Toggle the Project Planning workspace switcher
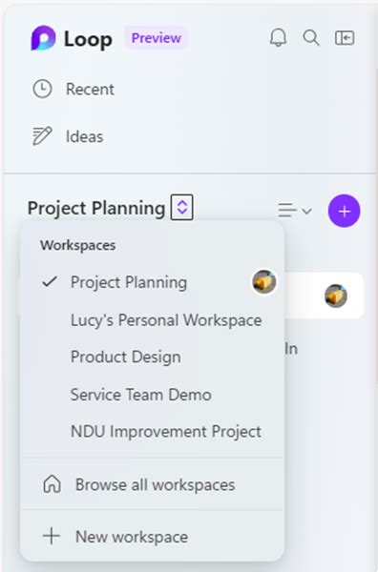378x572 pixels. (182, 208)
